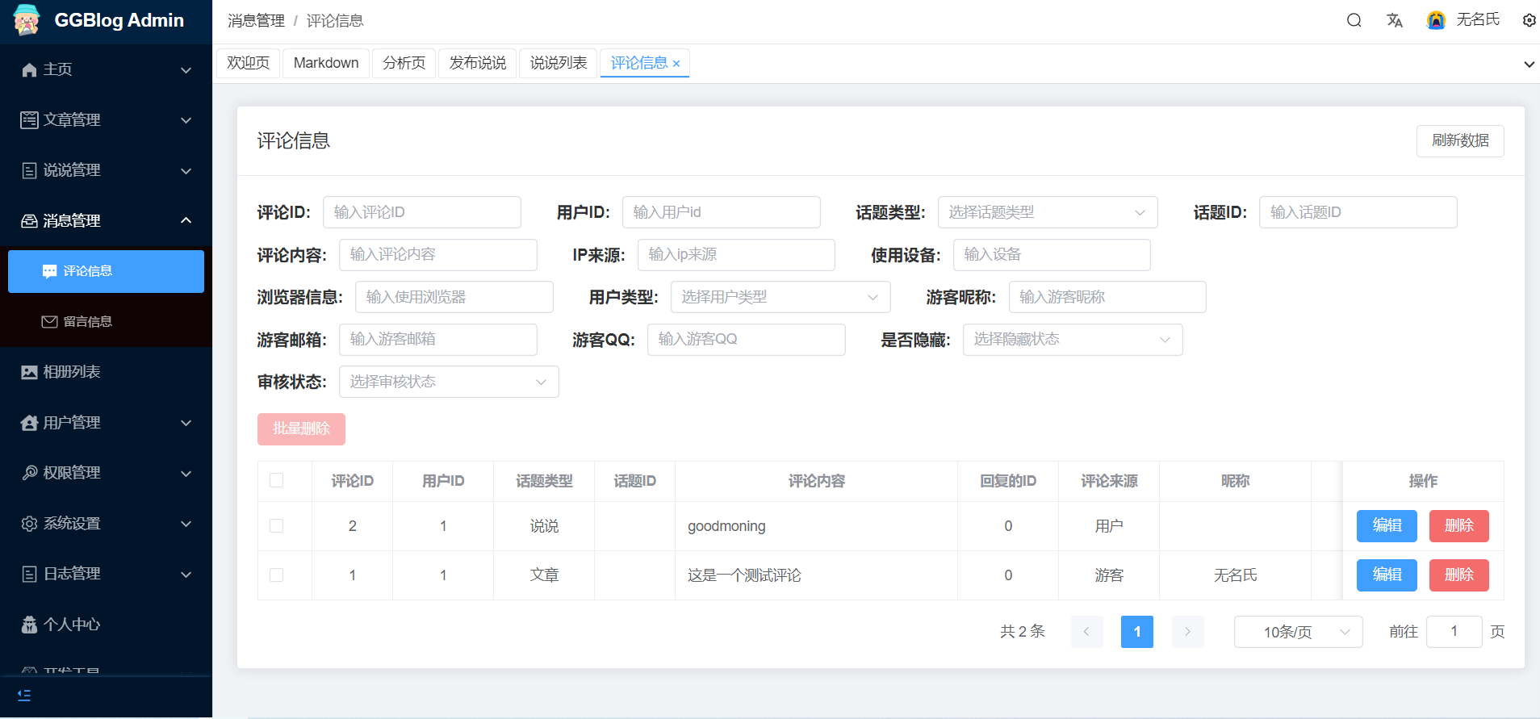Click the 文章管理 article icon
Image resolution: width=1540 pixels, height=719 pixels.
(29, 120)
